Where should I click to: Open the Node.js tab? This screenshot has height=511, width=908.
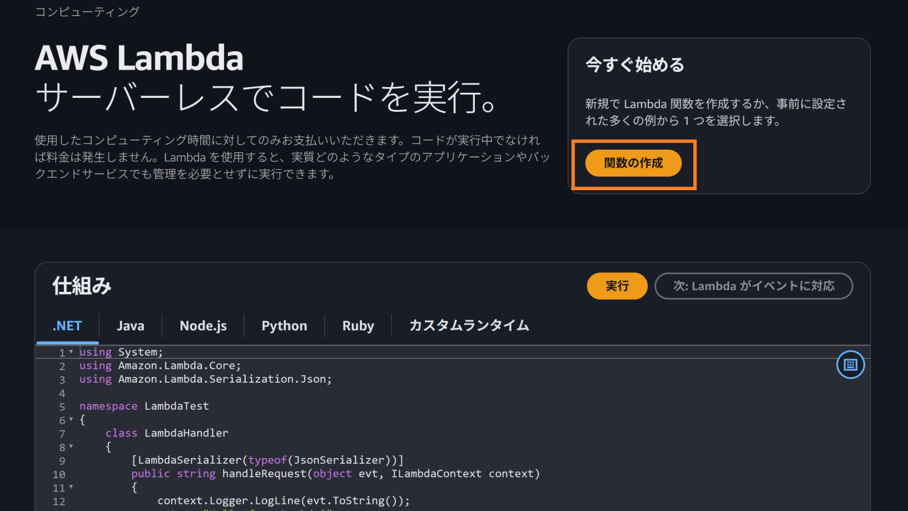click(x=203, y=326)
